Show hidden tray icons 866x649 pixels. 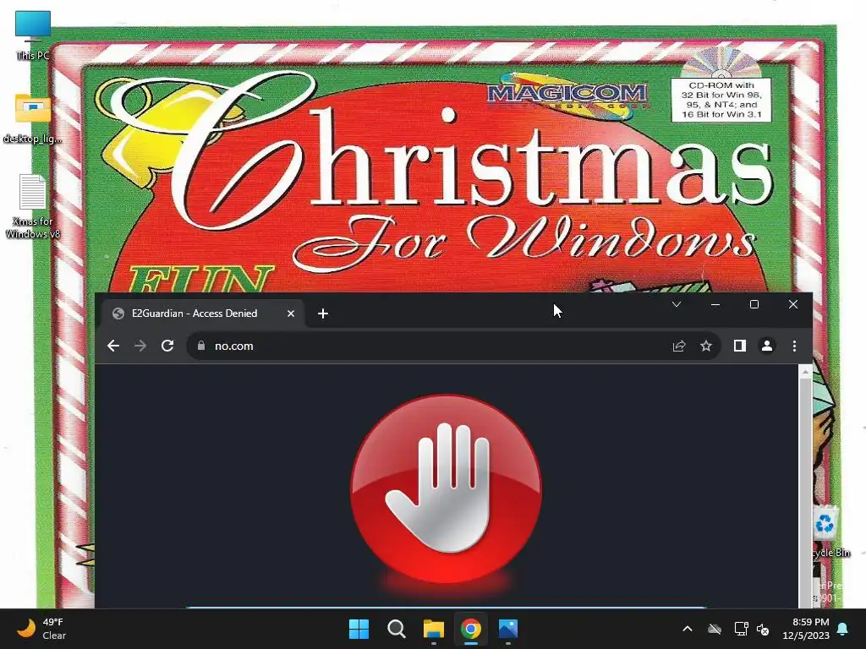point(687,629)
